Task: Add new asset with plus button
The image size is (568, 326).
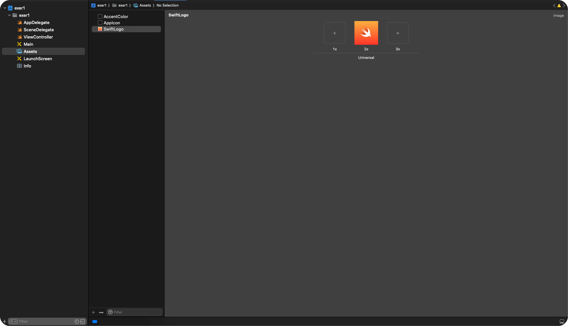Action: pyautogui.click(x=93, y=312)
